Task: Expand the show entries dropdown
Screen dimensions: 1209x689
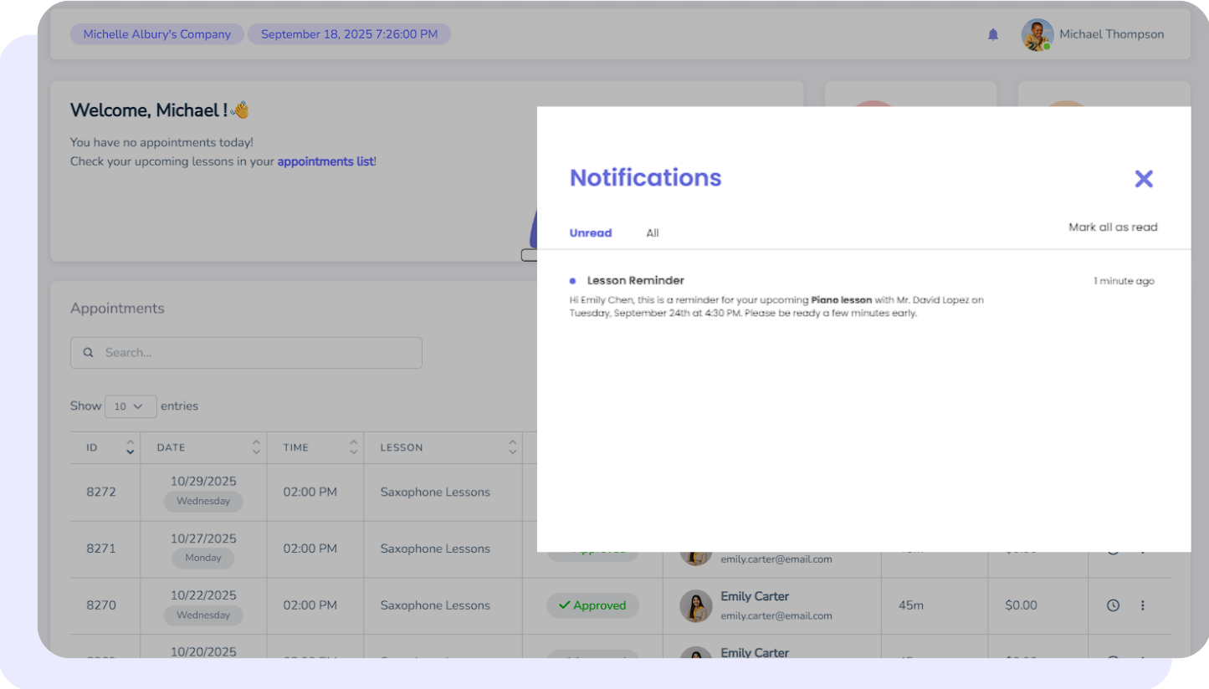Action: tap(130, 406)
